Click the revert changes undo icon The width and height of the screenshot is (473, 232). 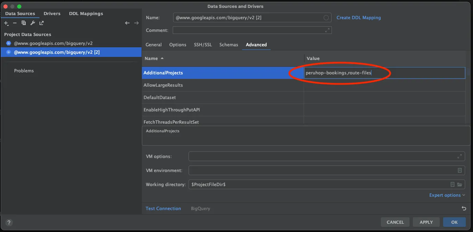tap(464, 208)
